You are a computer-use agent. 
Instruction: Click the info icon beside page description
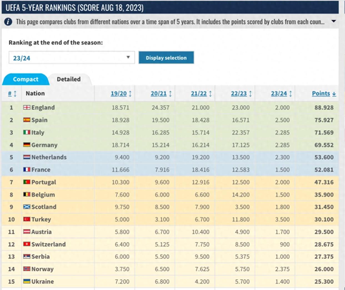pos(8,22)
